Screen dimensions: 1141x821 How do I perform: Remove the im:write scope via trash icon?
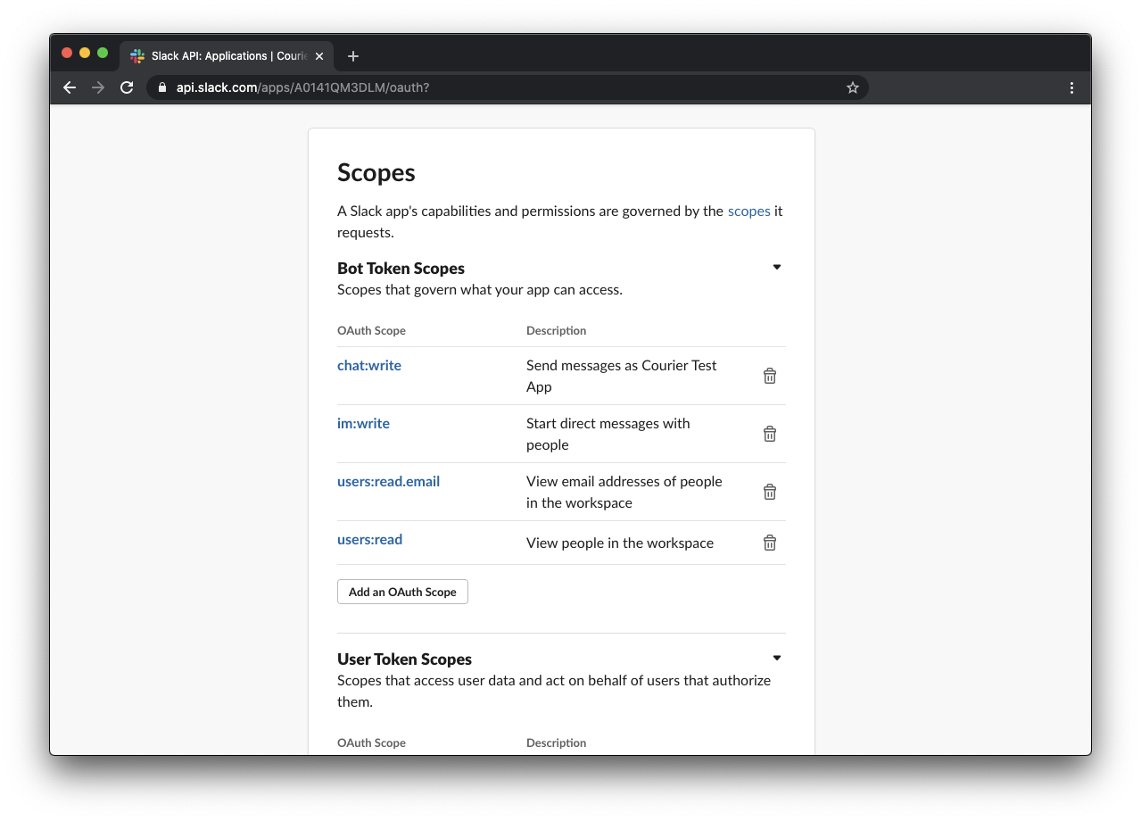[769, 434]
